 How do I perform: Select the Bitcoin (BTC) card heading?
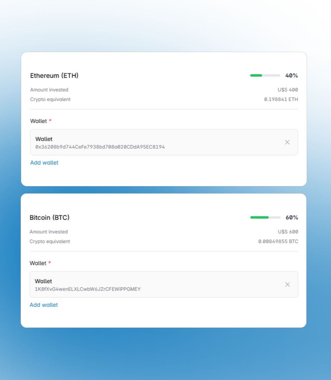tap(50, 217)
